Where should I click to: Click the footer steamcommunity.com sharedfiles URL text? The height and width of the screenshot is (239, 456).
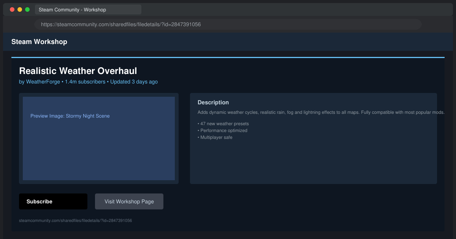click(76, 220)
